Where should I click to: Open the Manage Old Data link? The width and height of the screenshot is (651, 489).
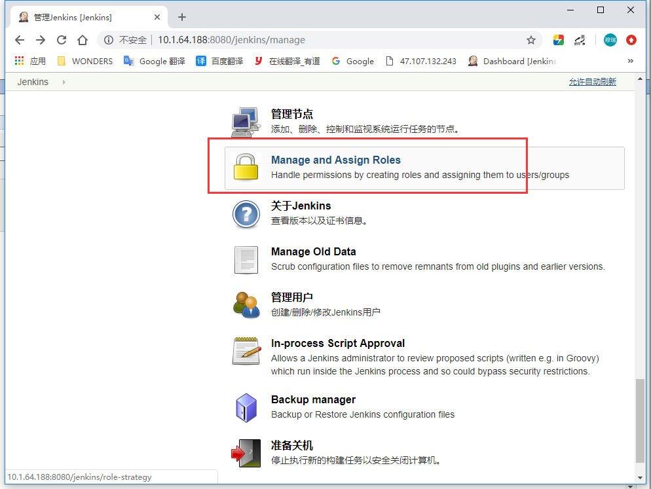click(x=314, y=251)
